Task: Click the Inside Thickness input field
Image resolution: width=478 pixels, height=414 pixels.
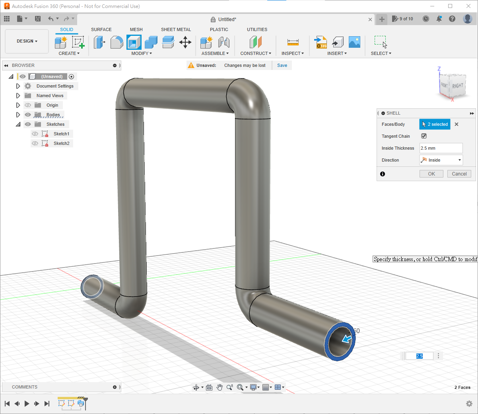Action: [441, 148]
